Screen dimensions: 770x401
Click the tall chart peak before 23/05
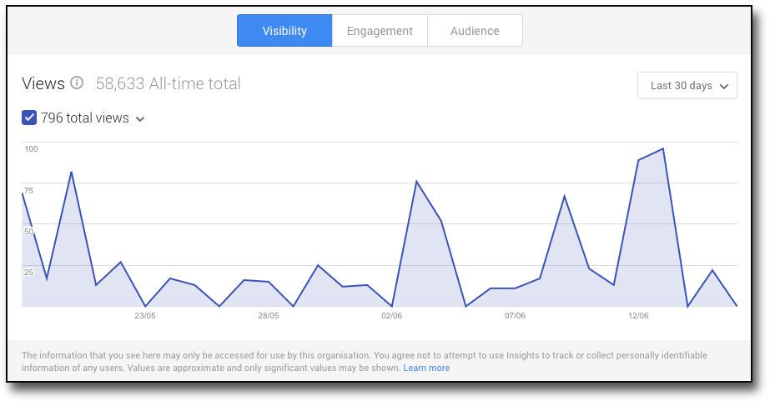pos(72,173)
